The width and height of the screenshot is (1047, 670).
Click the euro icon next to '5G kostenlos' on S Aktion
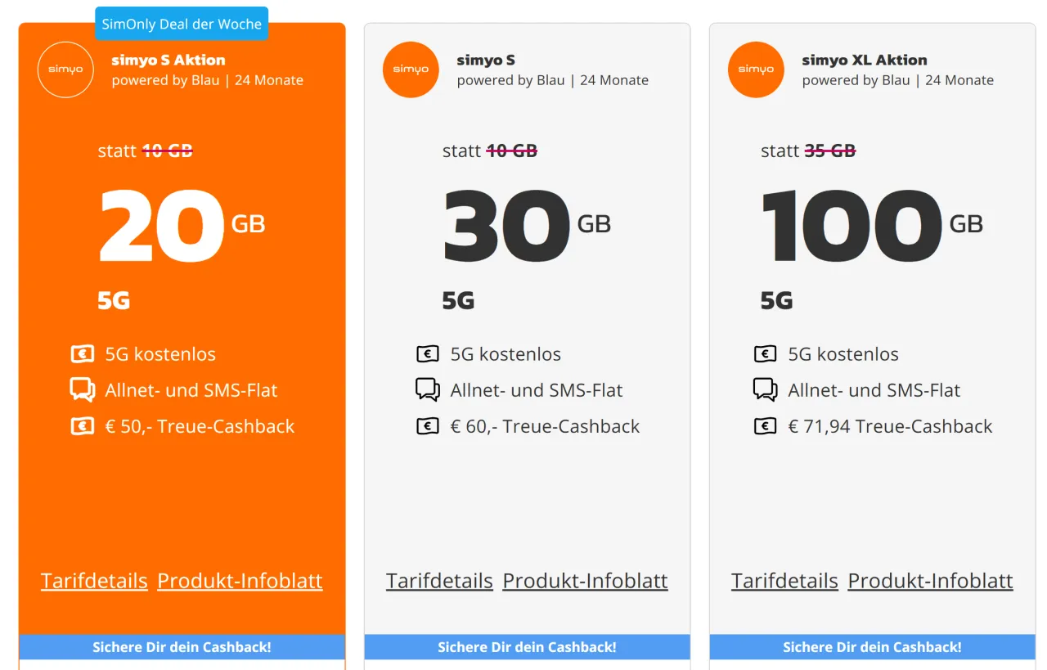82,353
